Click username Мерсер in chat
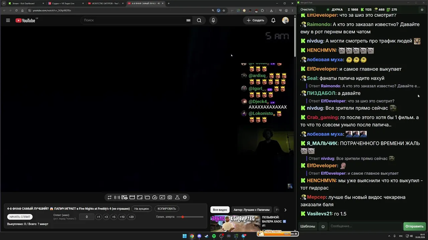 [x=316, y=197]
